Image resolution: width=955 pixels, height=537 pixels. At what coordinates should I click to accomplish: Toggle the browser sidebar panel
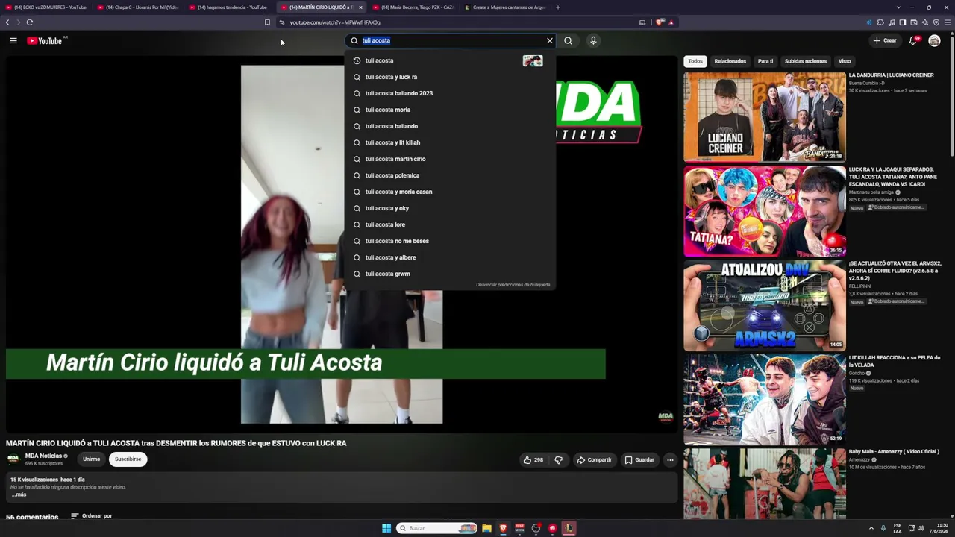pos(903,22)
